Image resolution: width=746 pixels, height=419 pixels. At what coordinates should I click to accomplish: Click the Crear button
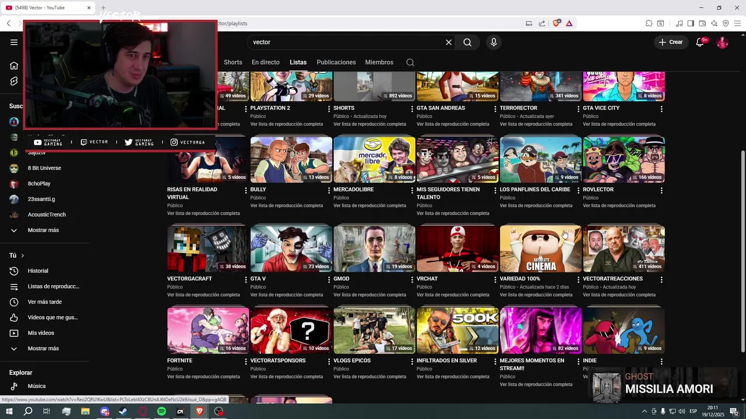tap(670, 42)
